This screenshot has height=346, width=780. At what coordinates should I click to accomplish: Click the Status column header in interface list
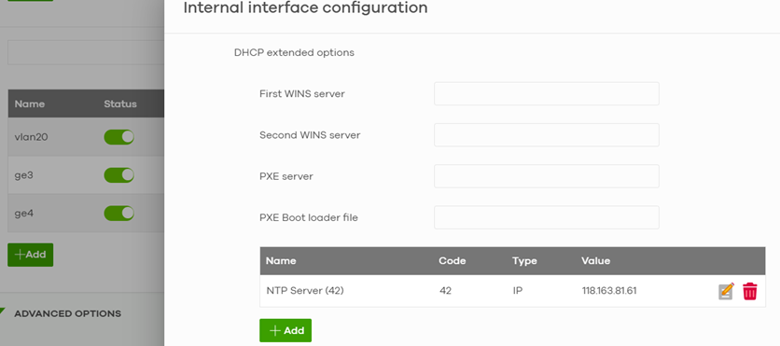(x=119, y=104)
